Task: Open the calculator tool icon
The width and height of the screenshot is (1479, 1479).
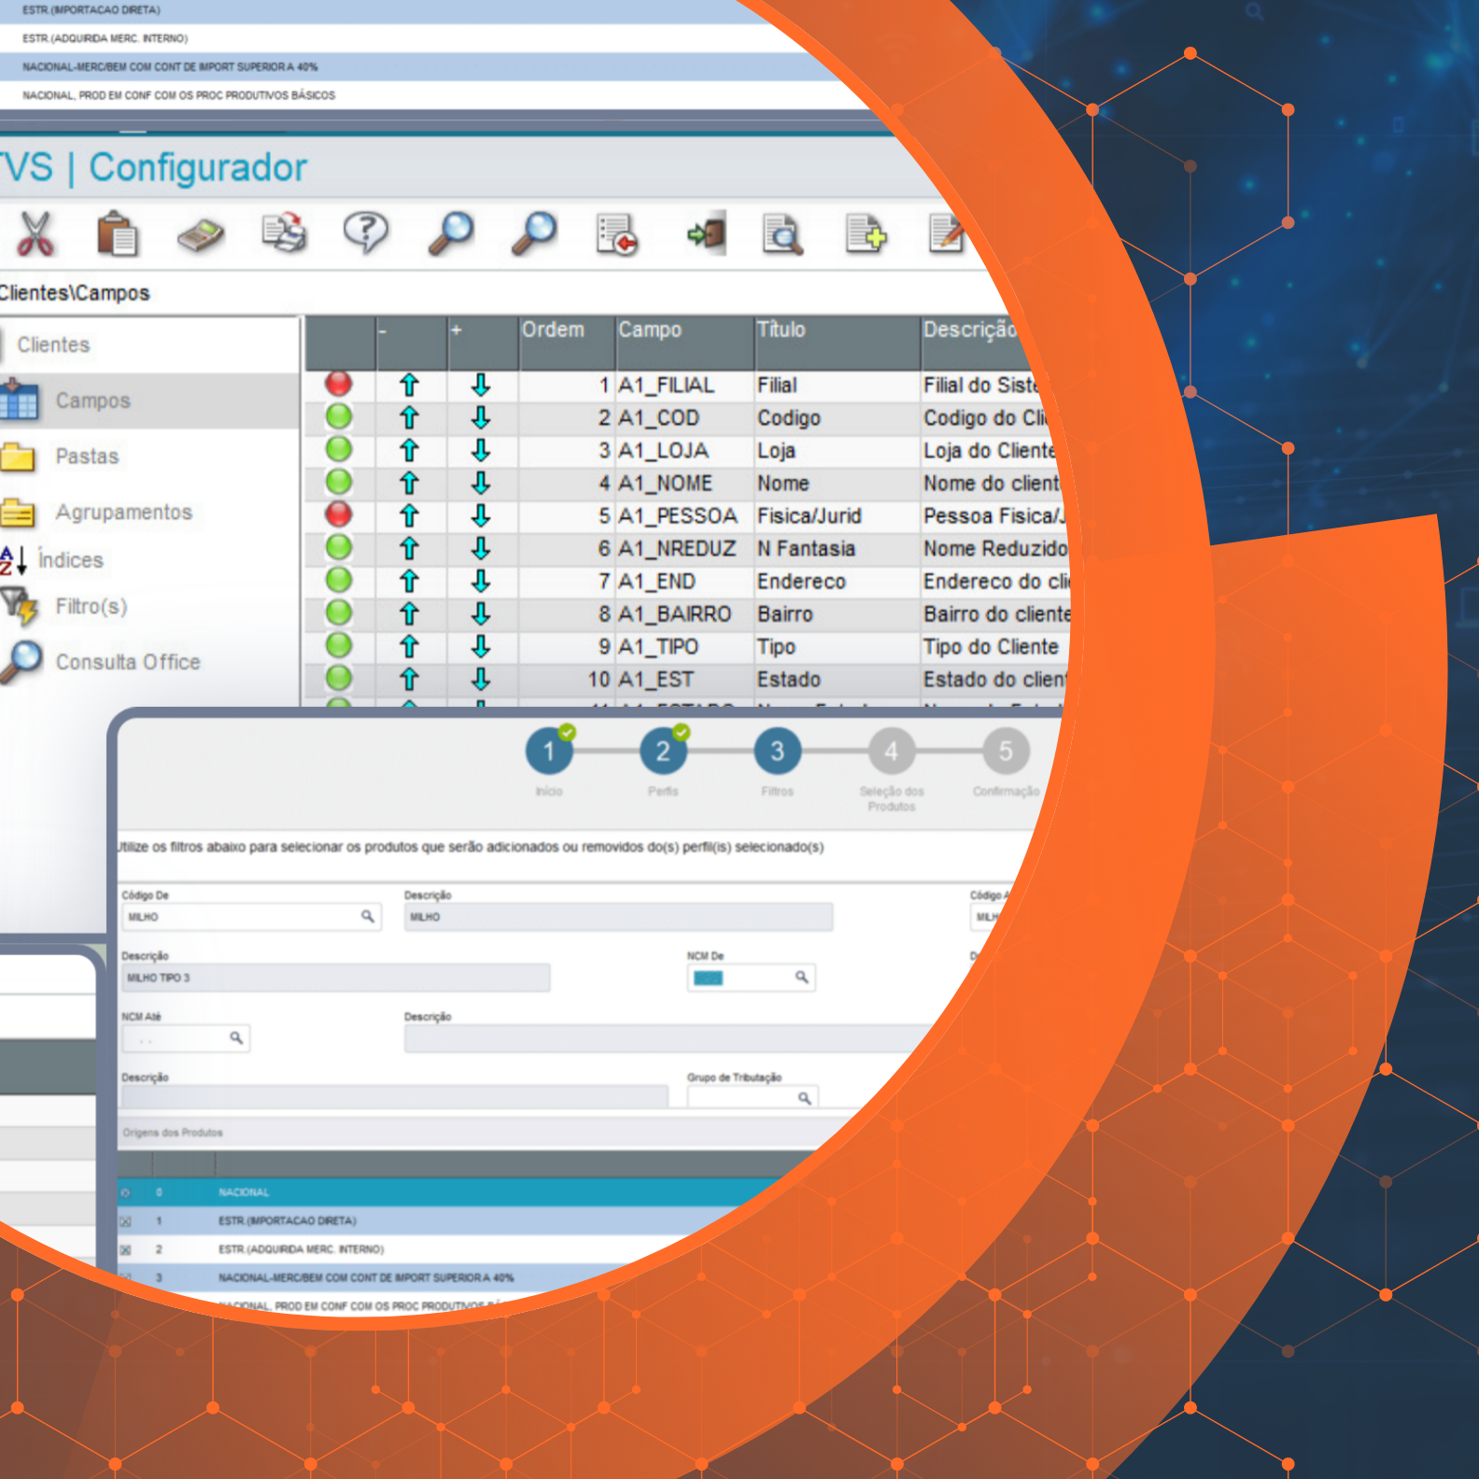Action: coord(201,234)
